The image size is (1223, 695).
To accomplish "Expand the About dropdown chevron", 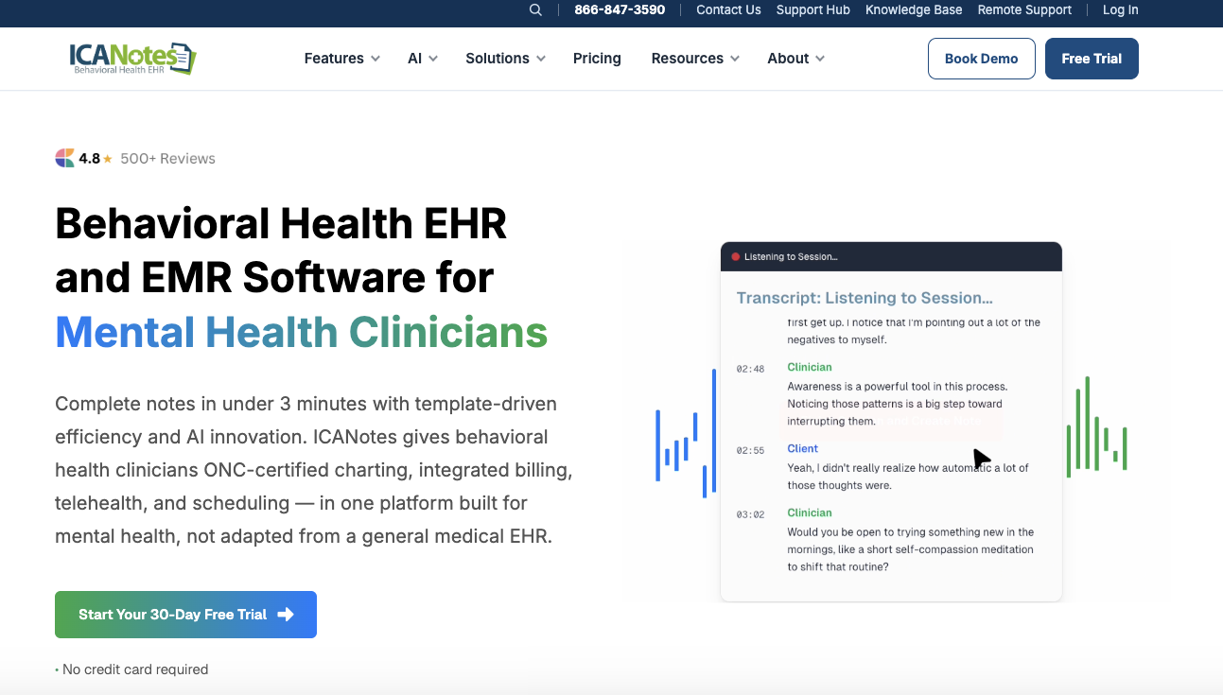I will coord(820,59).
